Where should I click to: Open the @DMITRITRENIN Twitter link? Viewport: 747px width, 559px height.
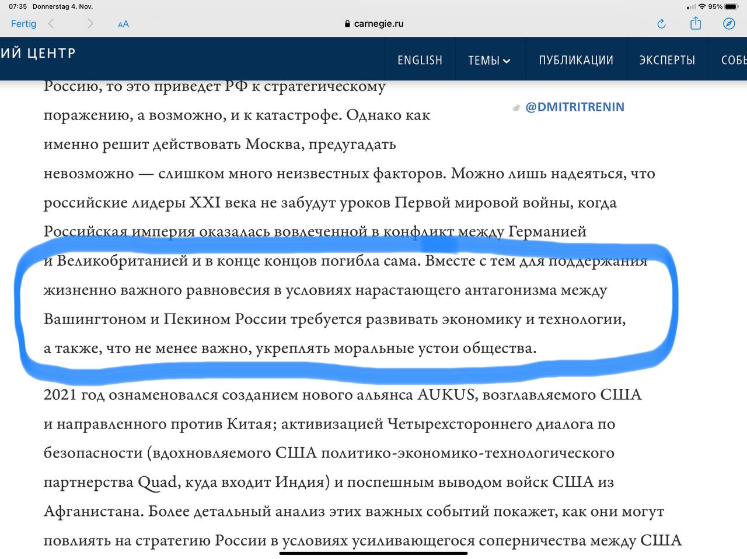point(575,107)
